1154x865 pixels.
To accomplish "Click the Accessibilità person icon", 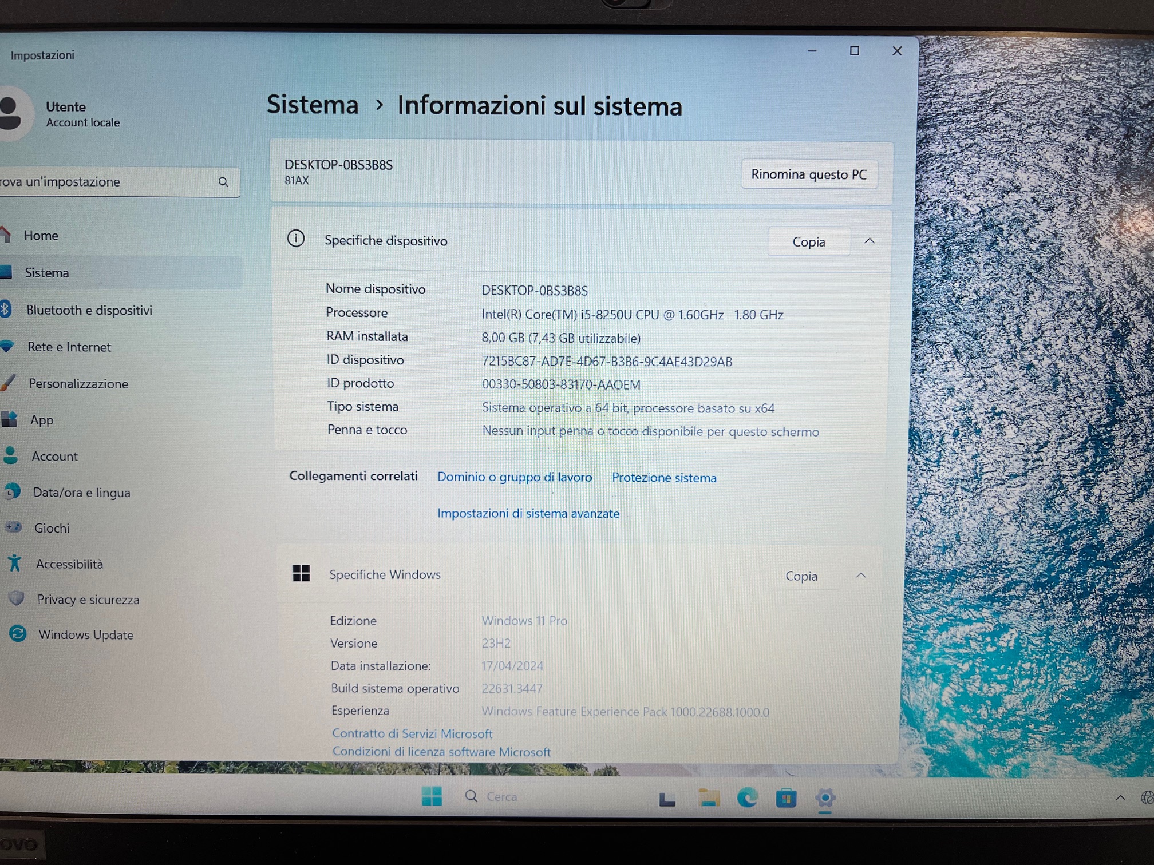I will [15, 563].
